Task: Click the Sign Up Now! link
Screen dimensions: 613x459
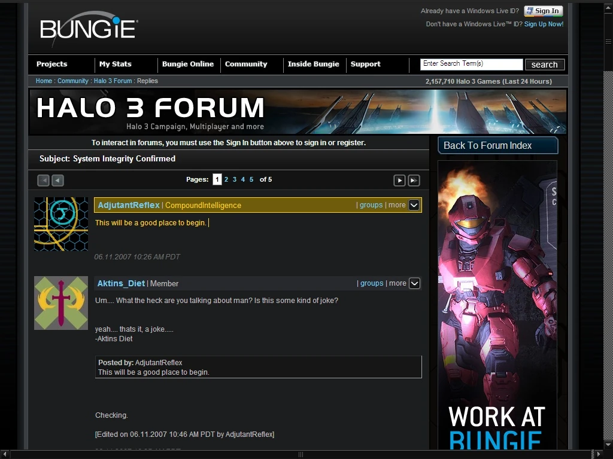Action: (x=544, y=24)
